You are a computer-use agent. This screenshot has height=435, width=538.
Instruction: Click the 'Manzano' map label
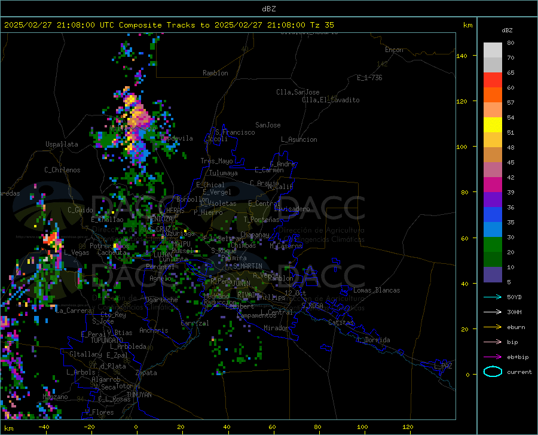pos(55,397)
